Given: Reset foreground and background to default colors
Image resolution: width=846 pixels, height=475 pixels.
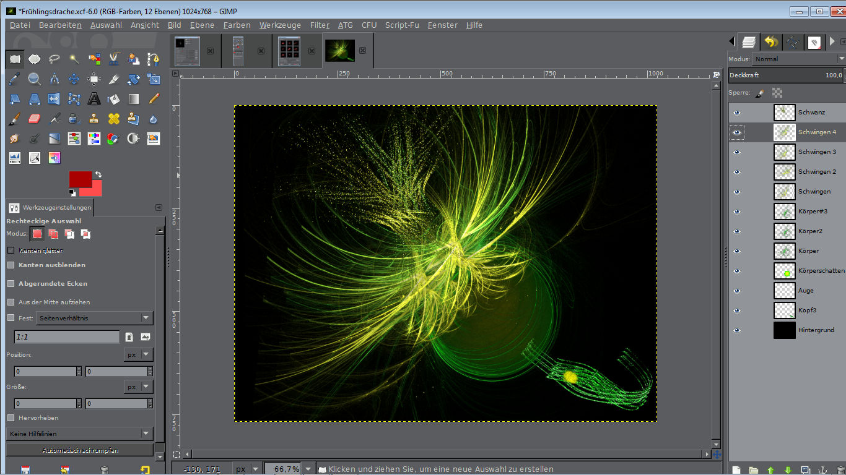Looking at the screenshot, I should 72,192.
